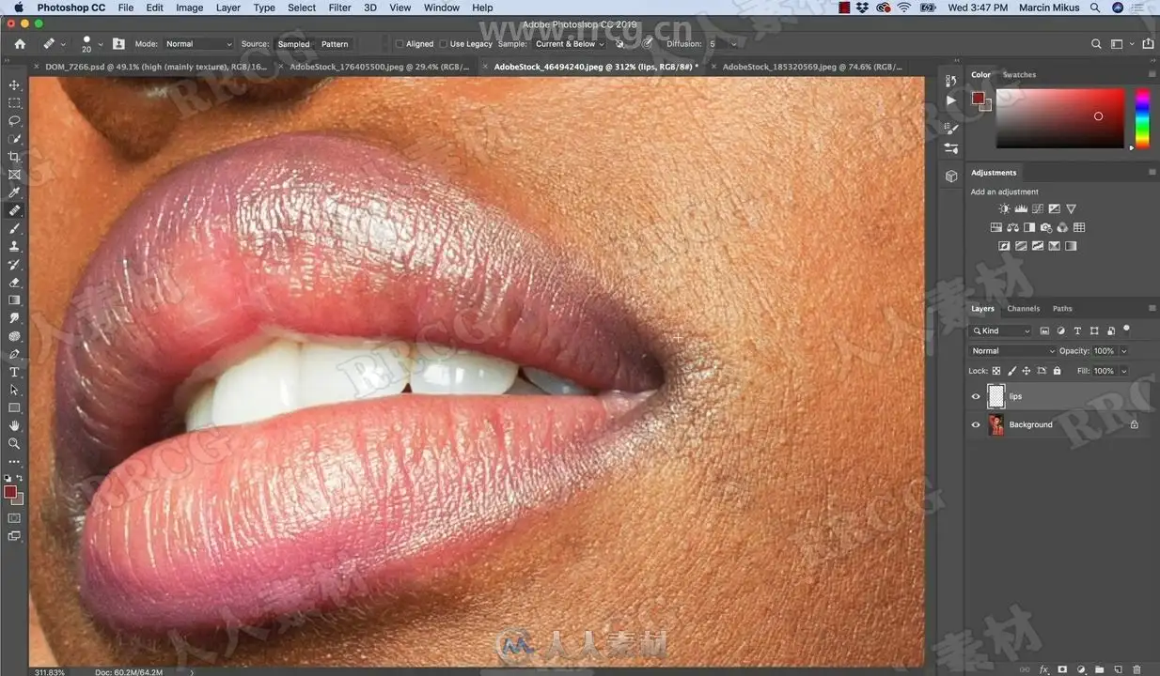
Task: Click the Home icon in options bar
Action: click(20, 43)
